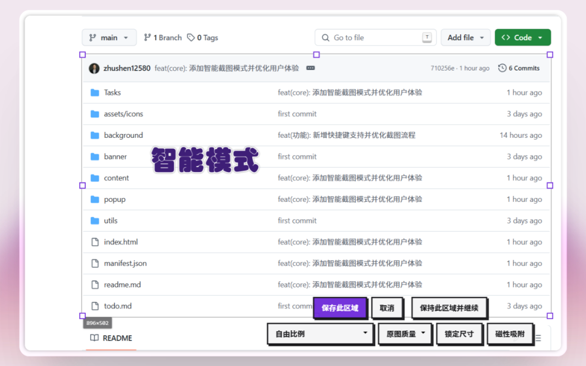Click the background folder icon
The width and height of the screenshot is (586, 366).
coord(95,135)
